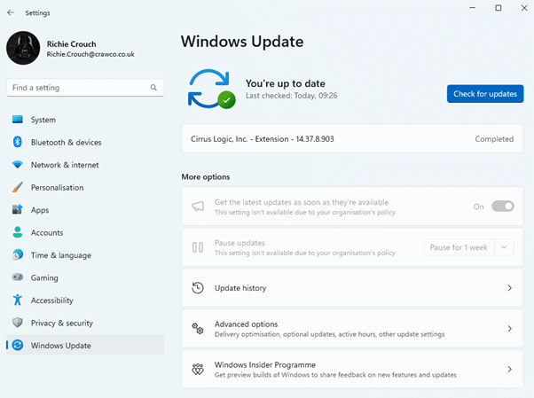The image size is (534, 398).
Task: Click the Richie.Crouch@crawco.co.uk email address
Action: point(90,54)
